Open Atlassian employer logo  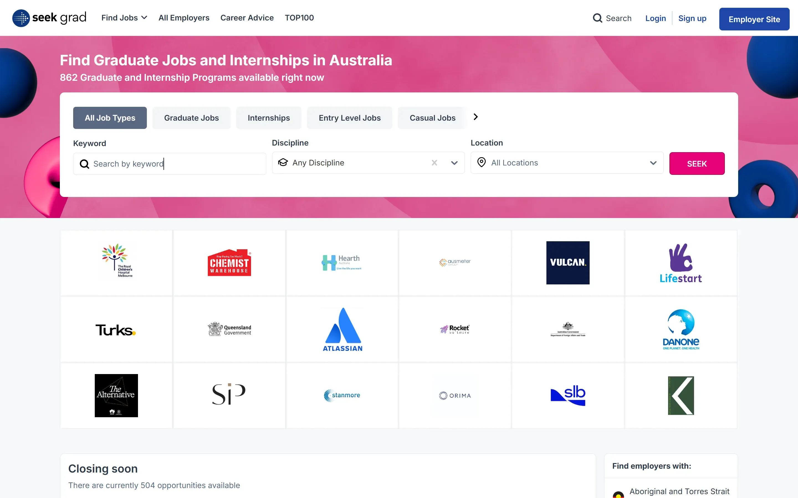pos(342,329)
